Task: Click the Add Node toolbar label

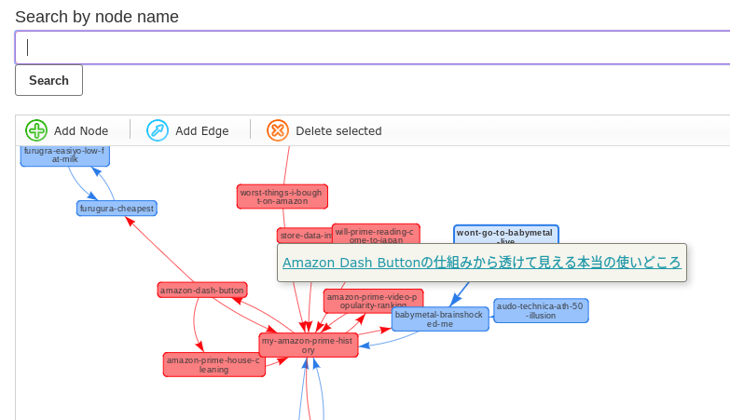Action: coord(81,131)
